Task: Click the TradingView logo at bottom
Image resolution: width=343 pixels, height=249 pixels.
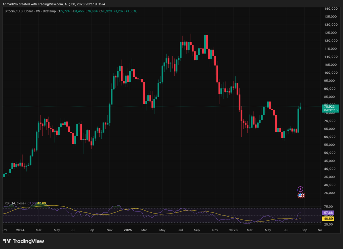Action: pos(23,241)
